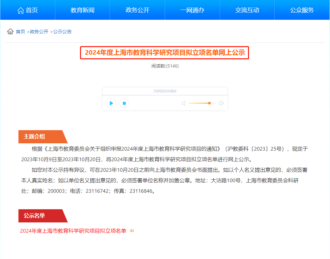The height and width of the screenshot is (259, 330).
Task: Open 教育新闻 in the top navigation
Action: point(82,10)
